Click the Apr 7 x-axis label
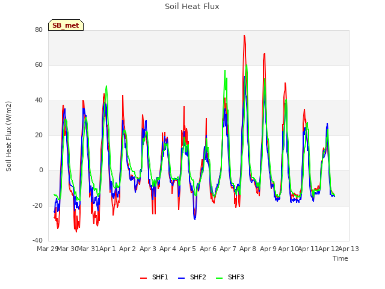Image resolution: width=385 pixels, height=289 pixels. coord(228,249)
